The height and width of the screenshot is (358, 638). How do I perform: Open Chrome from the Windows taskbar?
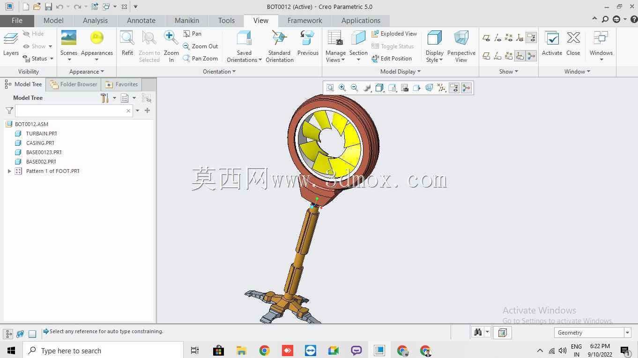[265, 351]
